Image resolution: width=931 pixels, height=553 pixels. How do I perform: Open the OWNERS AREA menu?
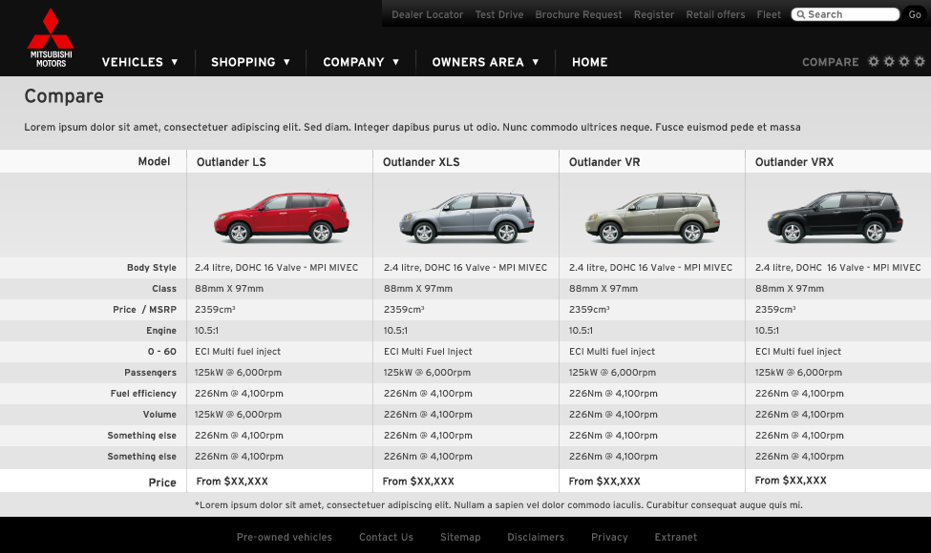click(478, 62)
